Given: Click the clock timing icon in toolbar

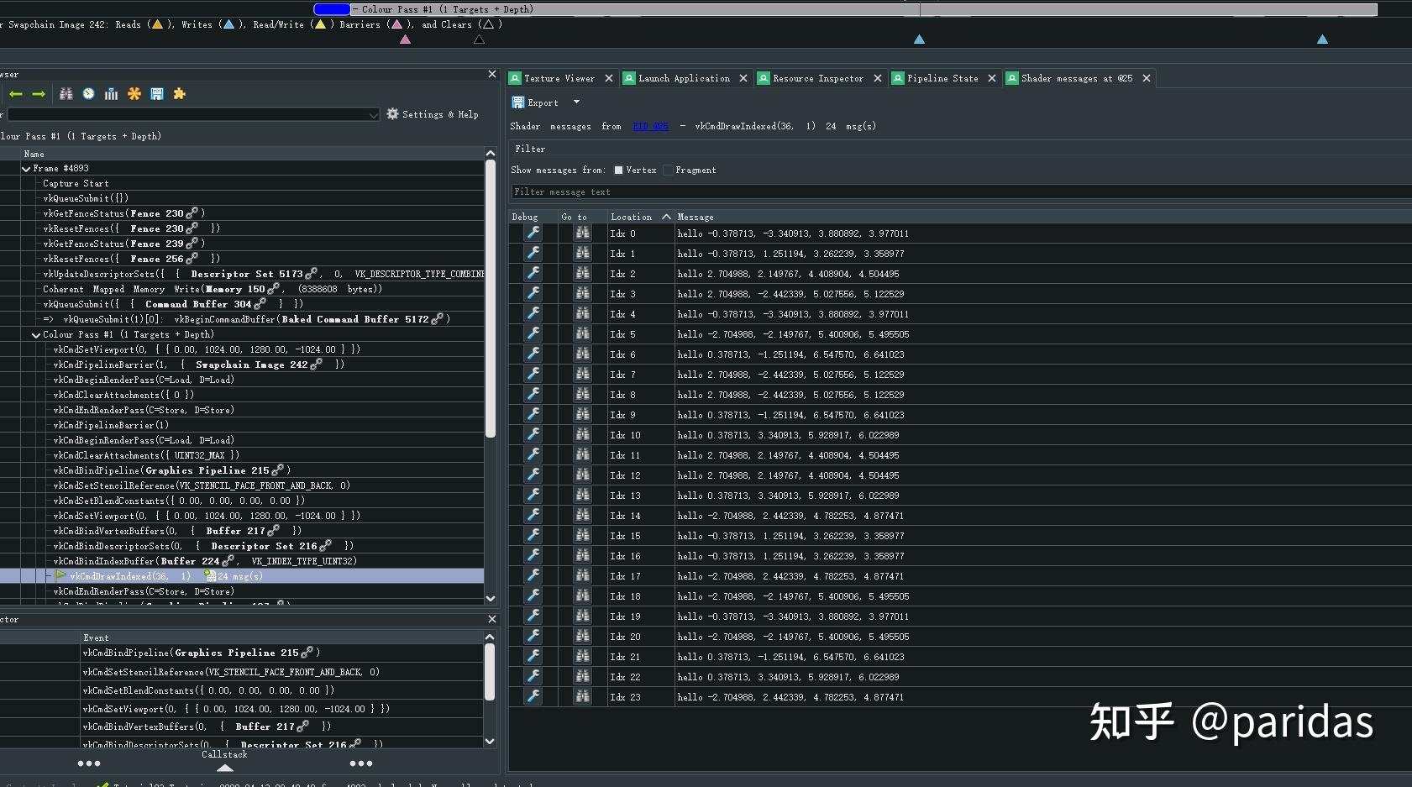Looking at the screenshot, I should pos(88,94).
